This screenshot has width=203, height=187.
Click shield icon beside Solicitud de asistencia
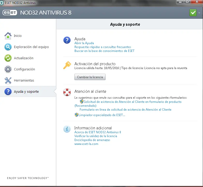pyautogui.click(x=81, y=102)
